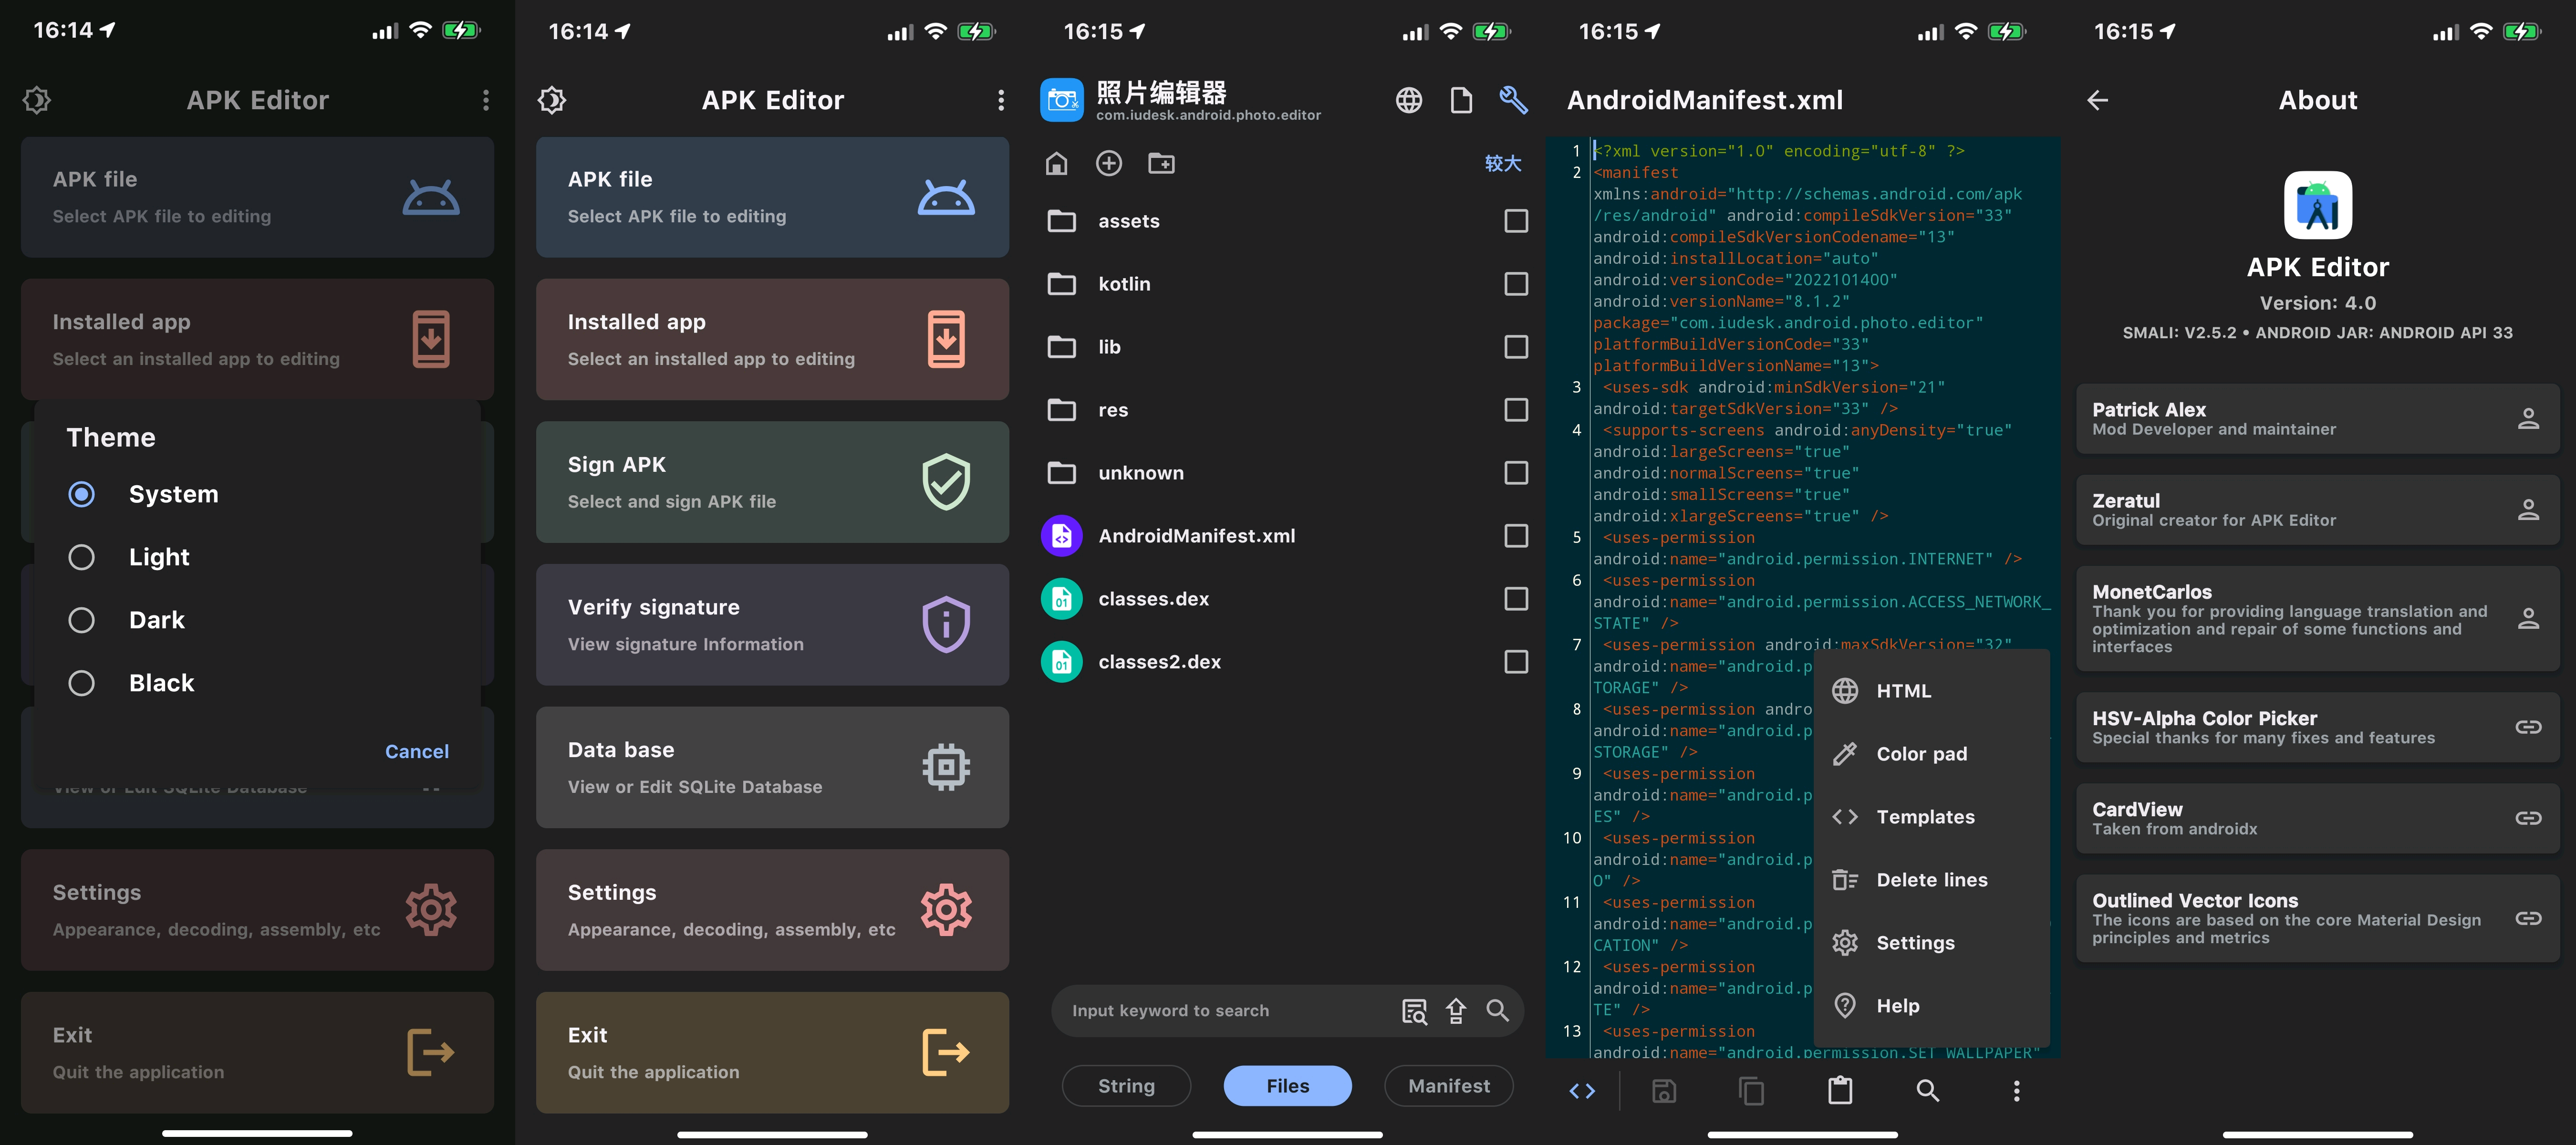Click the add file plus circle icon
The width and height of the screenshot is (2576, 1145).
[1109, 163]
